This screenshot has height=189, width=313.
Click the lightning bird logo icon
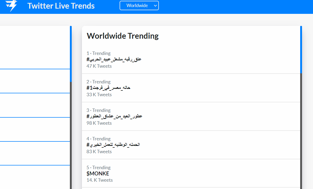coord(11,5)
